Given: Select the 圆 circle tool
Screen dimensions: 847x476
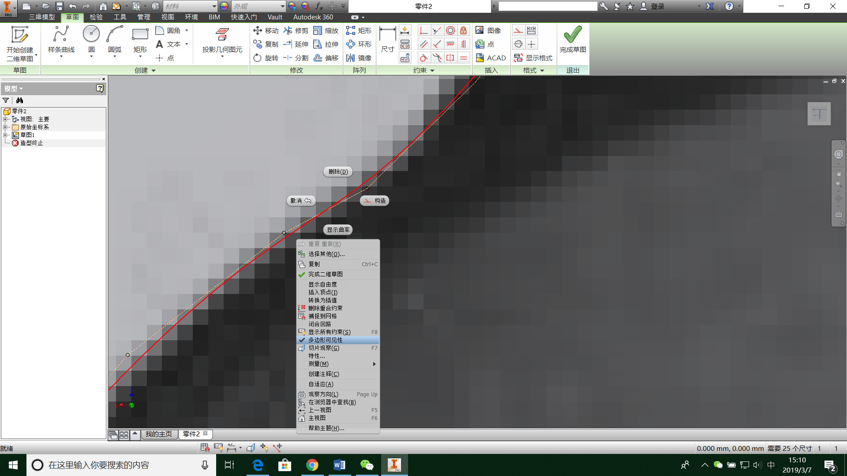Looking at the screenshot, I should pyautogui.click(x=91, y=40).
